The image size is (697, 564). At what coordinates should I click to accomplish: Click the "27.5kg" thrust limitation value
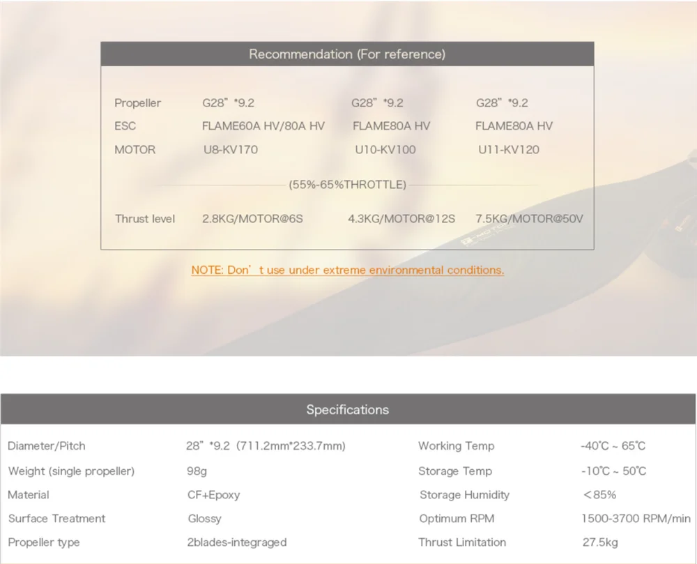(600, 542)
